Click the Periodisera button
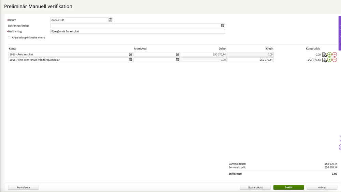Screen dimensions: 341x192 (24, 187)
